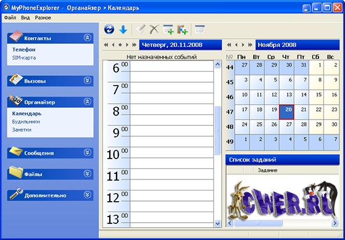Go to today dot button

pyautogui.click(x=120, y=45)
